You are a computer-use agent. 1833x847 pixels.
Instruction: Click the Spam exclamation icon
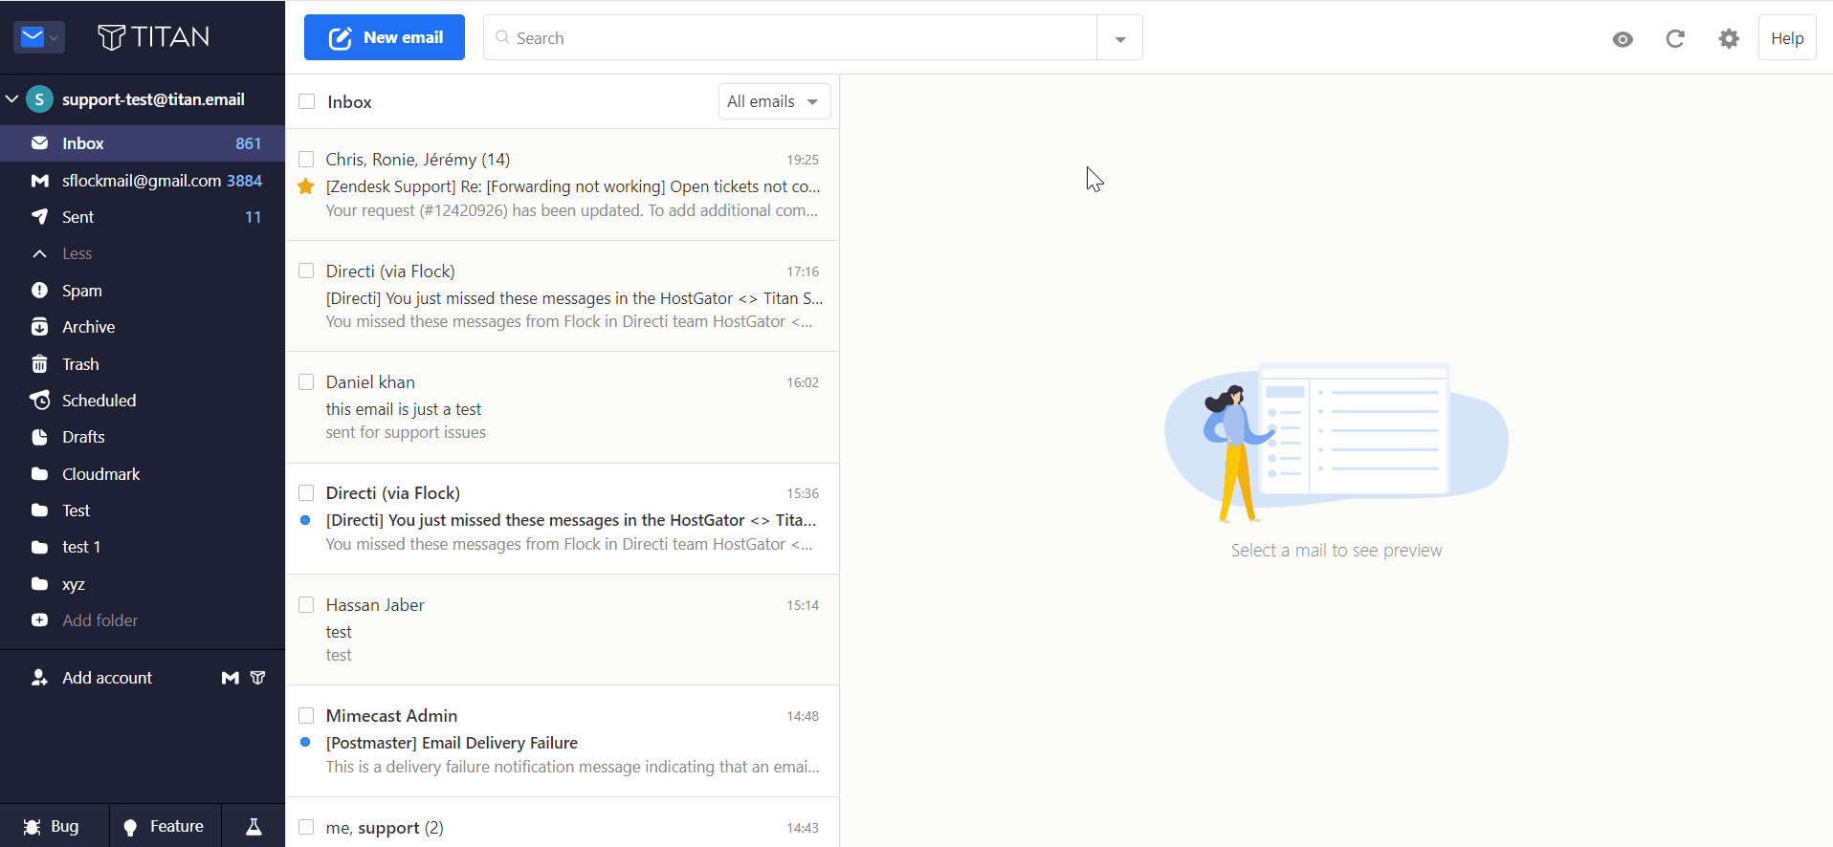coord(39,290)
